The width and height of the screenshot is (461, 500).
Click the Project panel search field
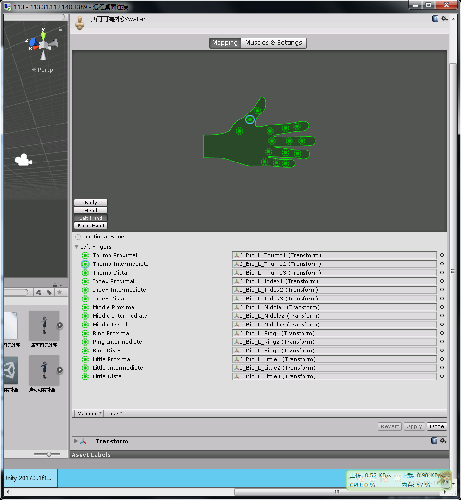(16, 292)
